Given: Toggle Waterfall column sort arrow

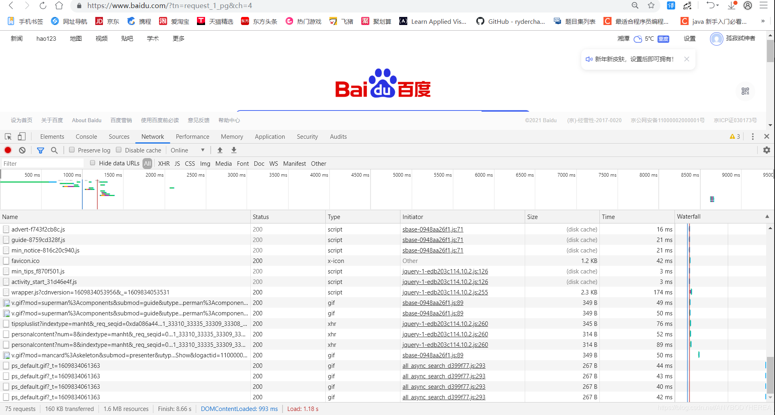Looking at the screenshot, I should [x=767, y=217].
